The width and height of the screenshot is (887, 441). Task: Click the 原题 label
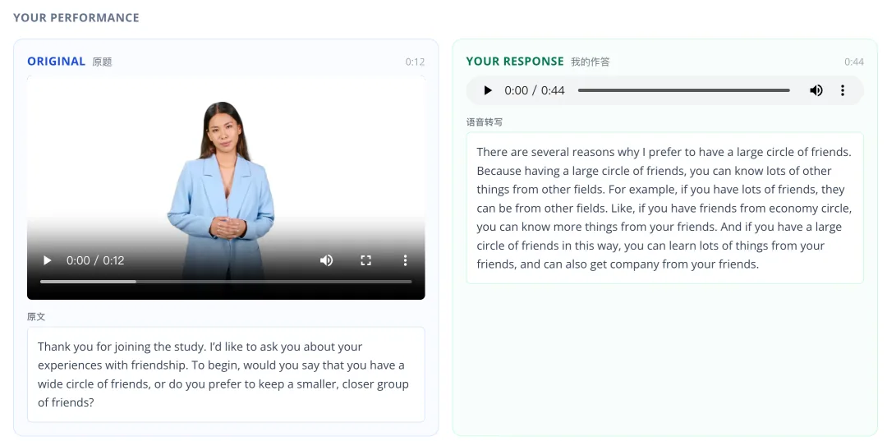[x=103, y=62]
